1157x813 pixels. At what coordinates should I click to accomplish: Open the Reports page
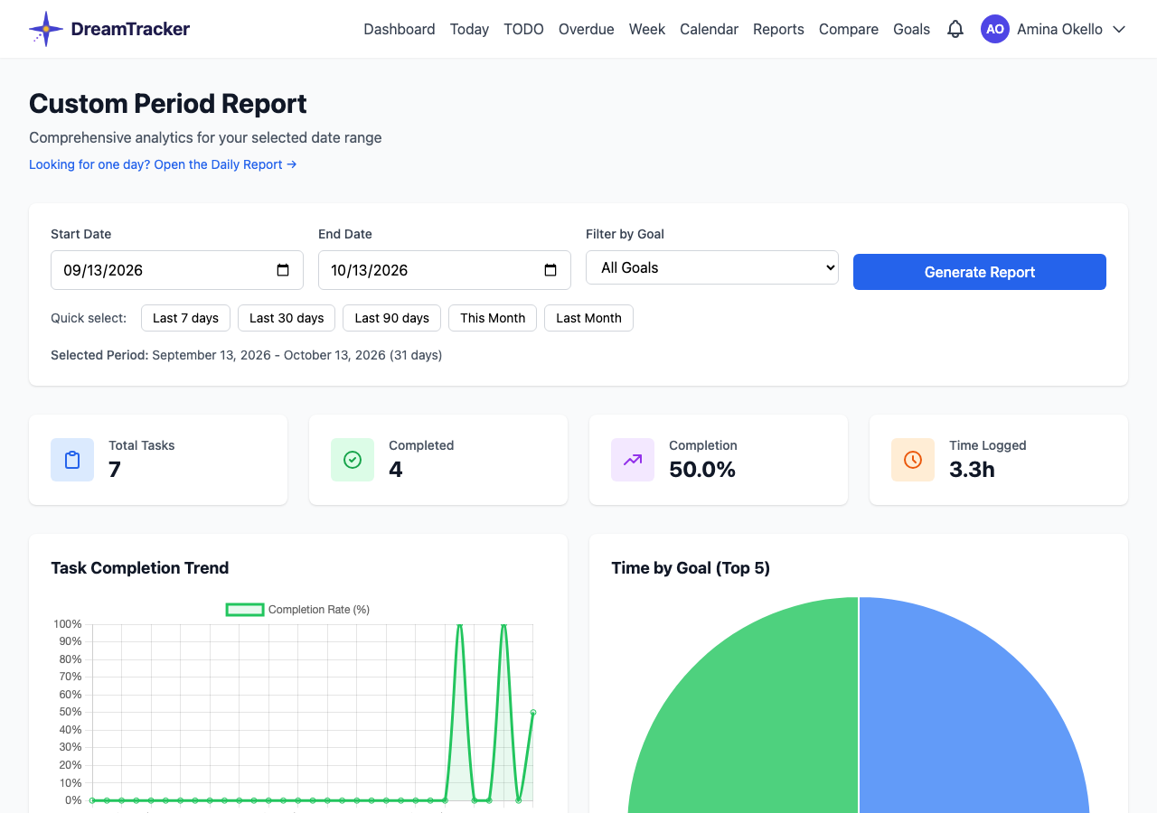[778, 29]
